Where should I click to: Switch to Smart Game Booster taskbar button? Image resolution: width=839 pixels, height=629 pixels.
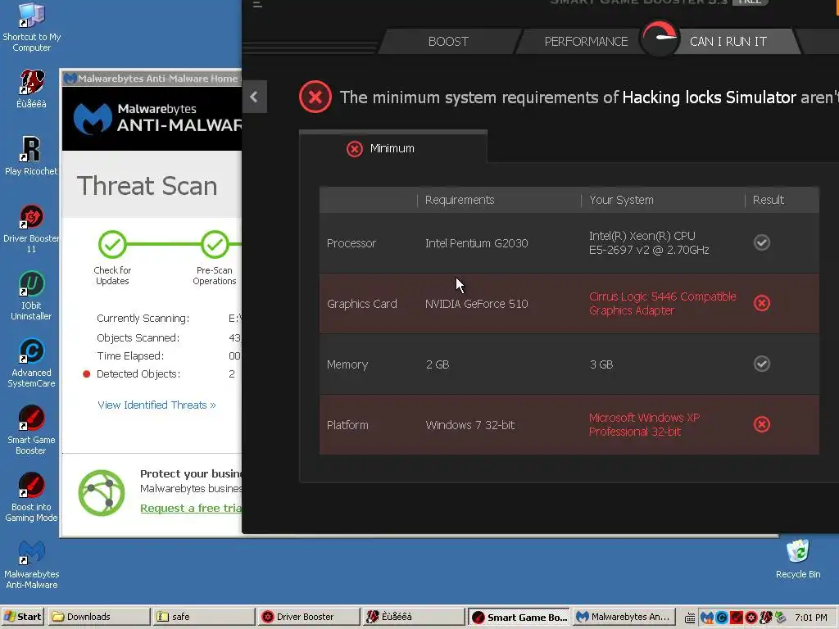[x=519, y=617]
